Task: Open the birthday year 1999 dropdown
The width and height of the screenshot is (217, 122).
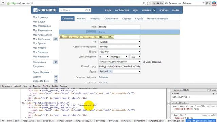Action: pos(135,57)
